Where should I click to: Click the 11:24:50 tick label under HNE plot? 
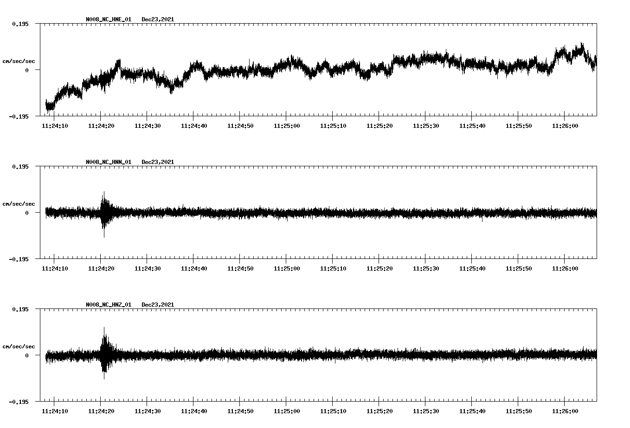240,126
